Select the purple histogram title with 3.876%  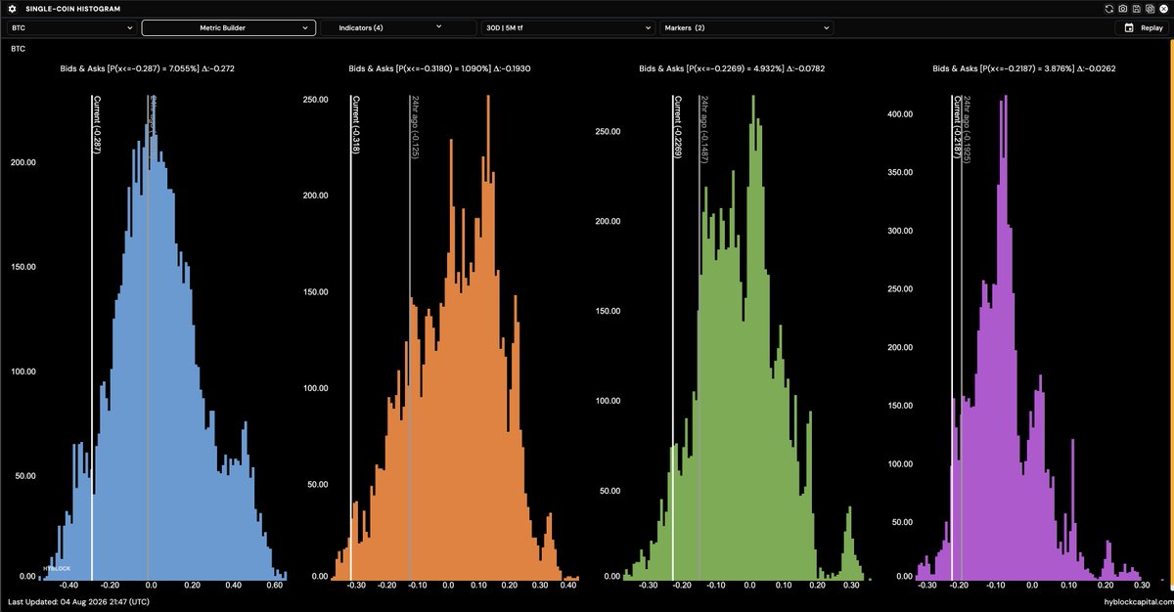pos(1024,69)
